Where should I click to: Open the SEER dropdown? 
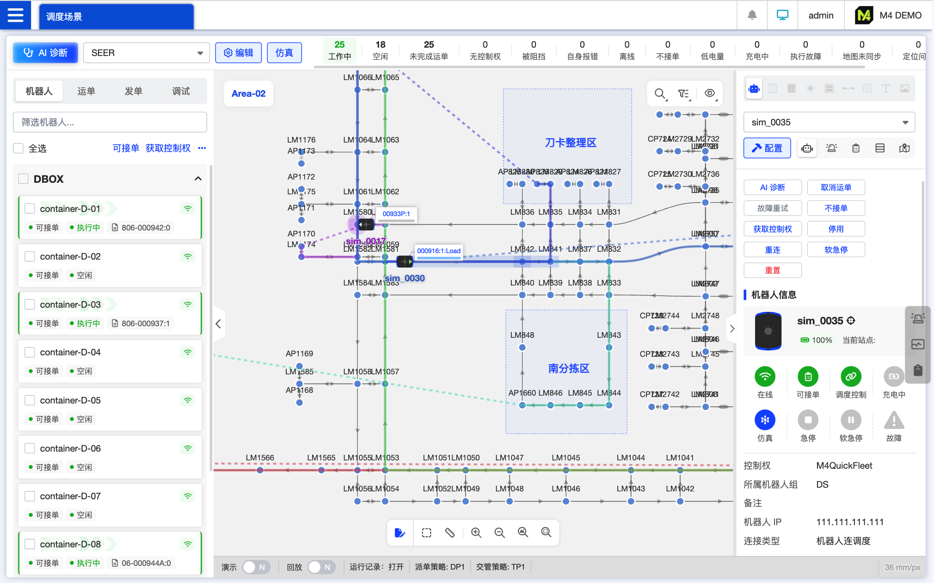pos(146,53)
